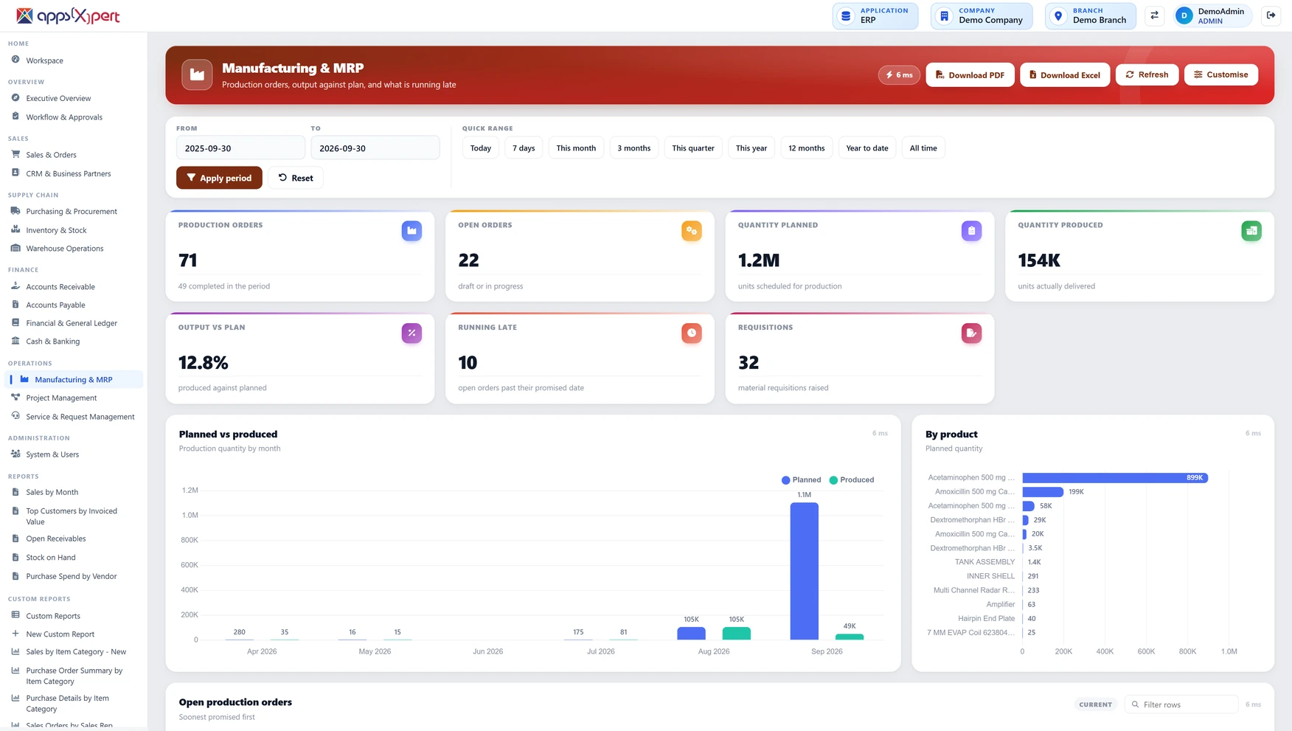Open the Demo Company selector
Screen dimensions: 1292x731
click(x=982, y=15)
